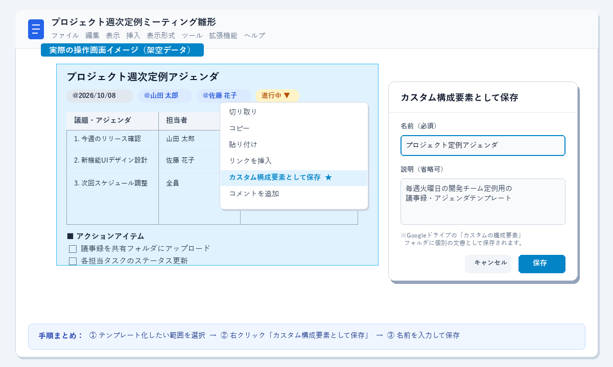Image resolution: width=613 pixels, height=367 pixels.
Task: Open the 進行中 status dropdown
Action: pos(277,96)
